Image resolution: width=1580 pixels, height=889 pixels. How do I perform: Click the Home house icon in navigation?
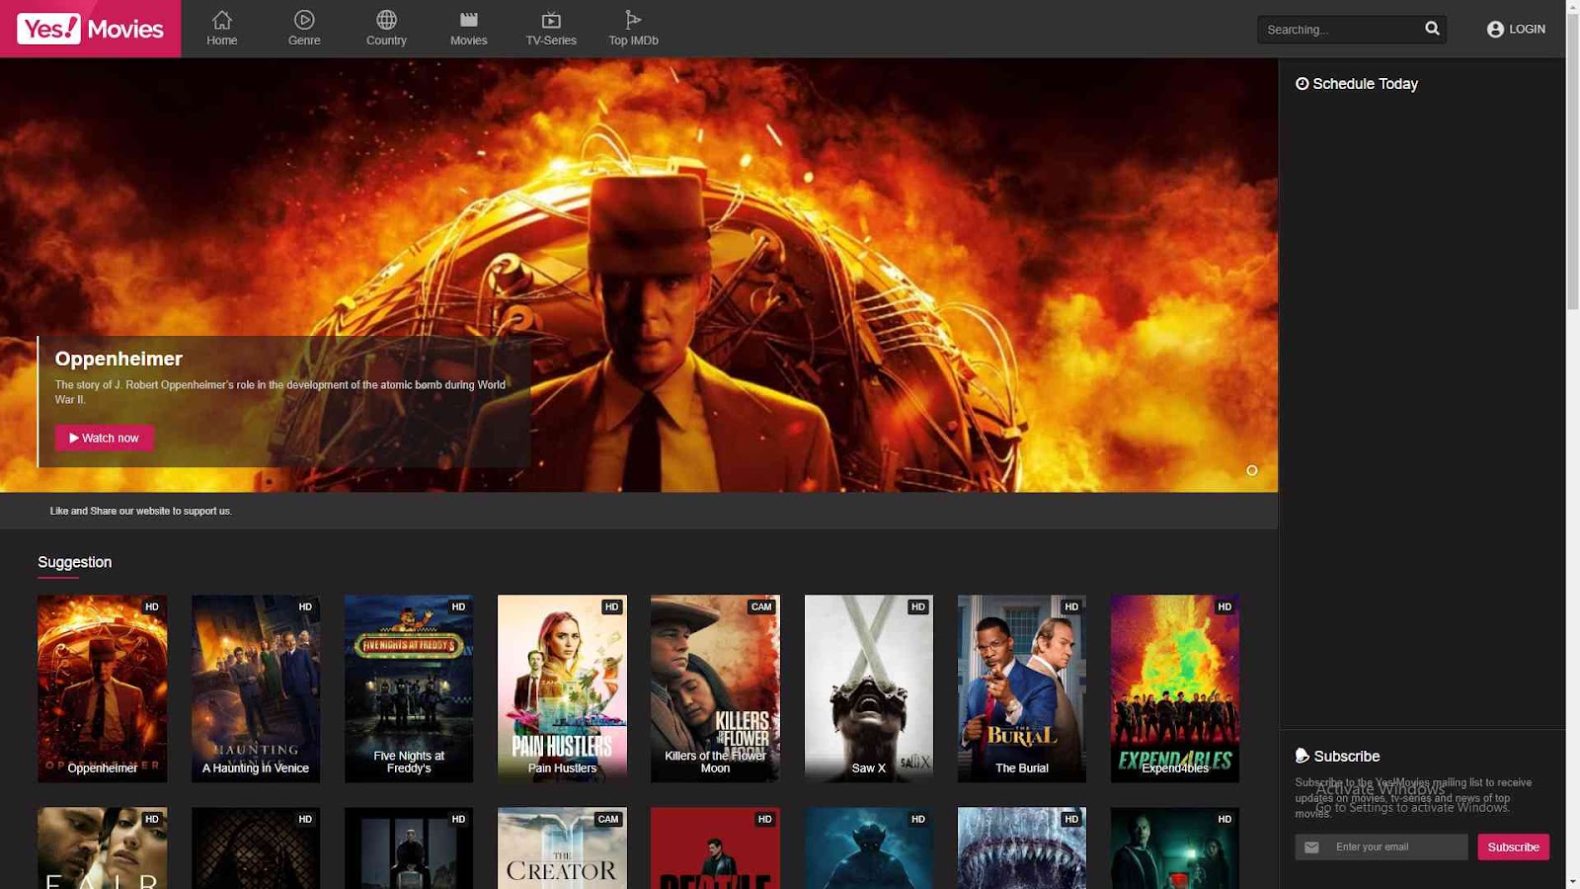pos(222,20)
